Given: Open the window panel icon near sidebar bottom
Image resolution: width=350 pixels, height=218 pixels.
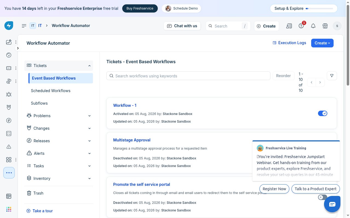Looking at the screenshot, I should [x=9, y=196].
